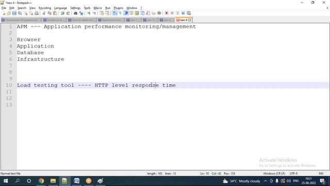Viewport: 330px width, 186px height.
Task: Click the Close document toolbar icon
Action: [25, 13]
